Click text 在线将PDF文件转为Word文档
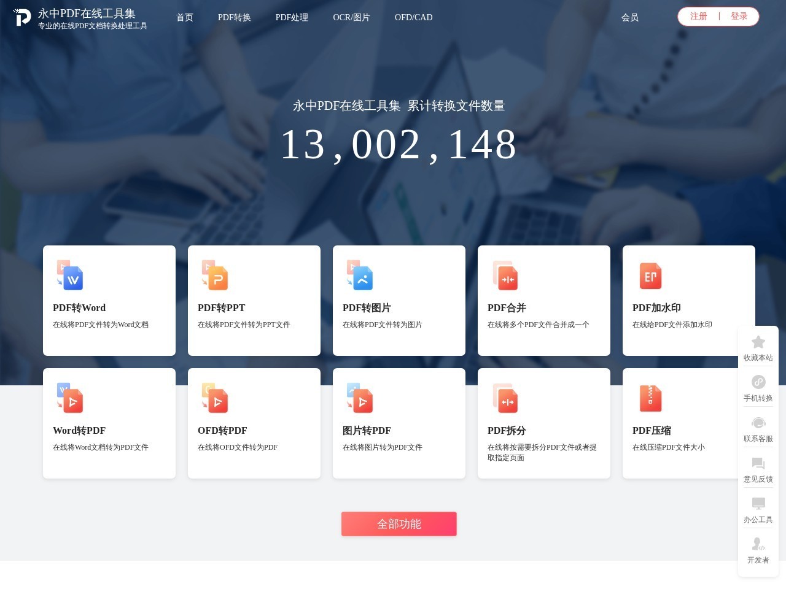This screenshot has width=786, height=589. tap(101, 325)
